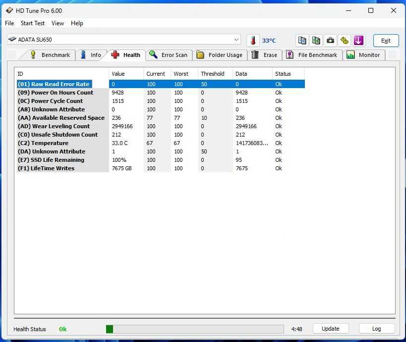Select the (AD) Wear Leveling Count row
This screenshot has width=406, height=342.
(x=161, y=126)
